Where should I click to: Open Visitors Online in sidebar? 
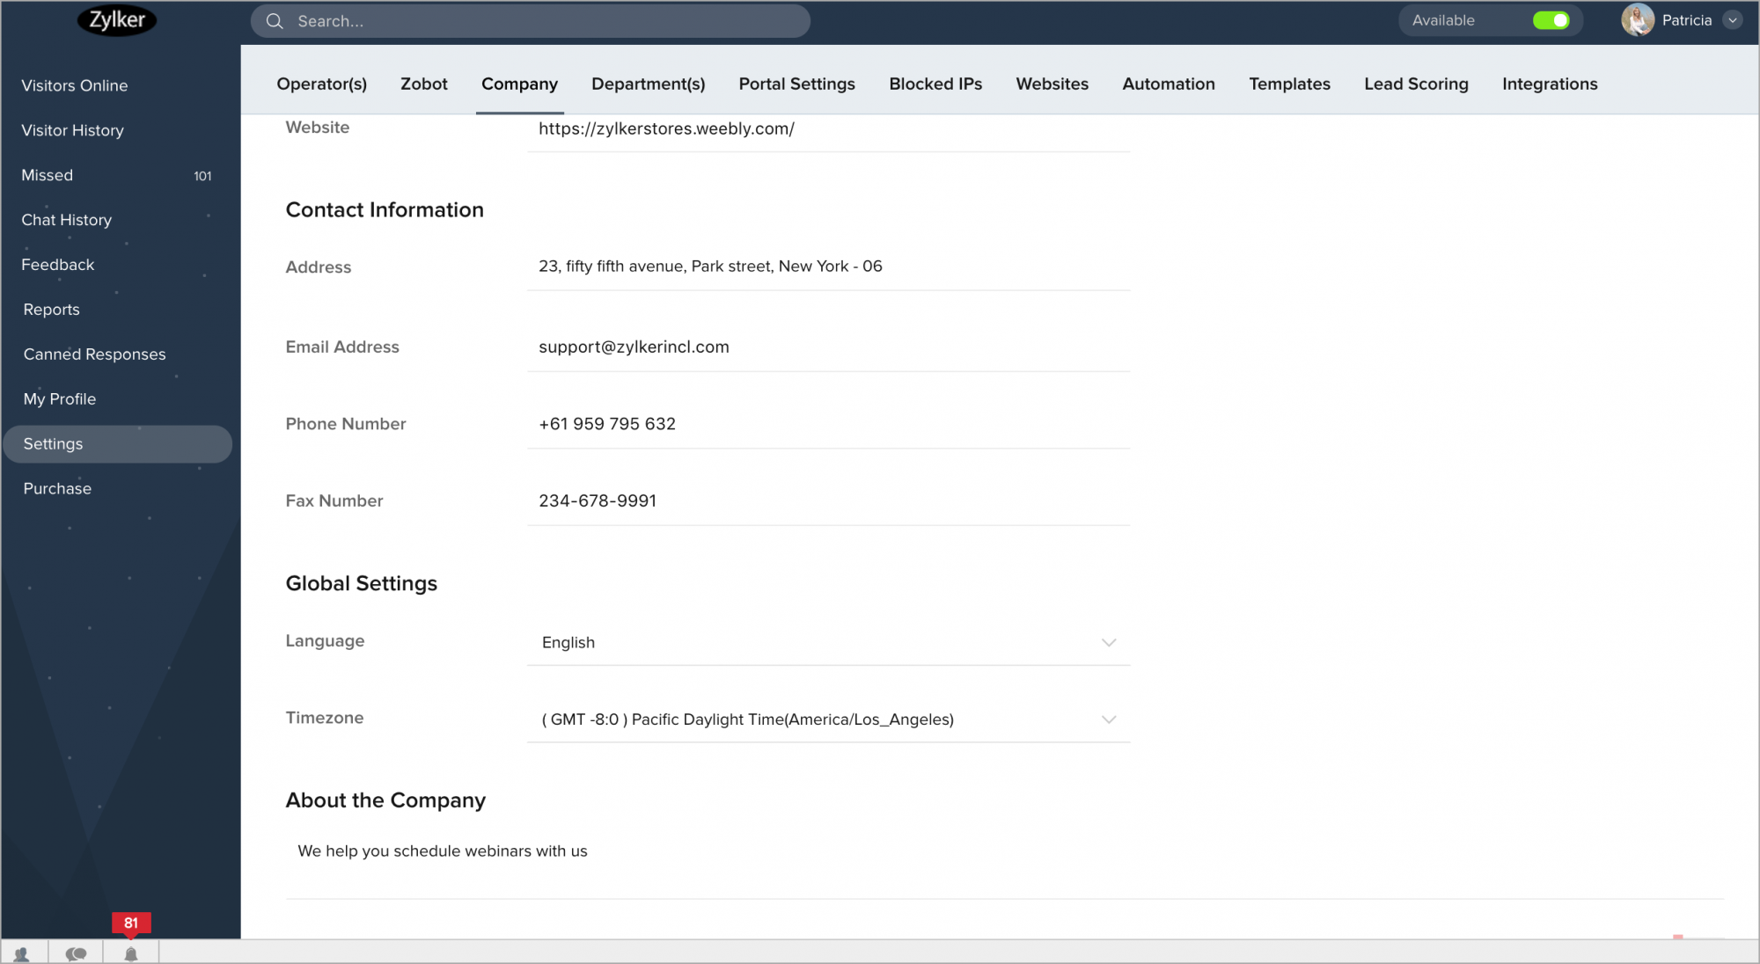coord(75,85)
